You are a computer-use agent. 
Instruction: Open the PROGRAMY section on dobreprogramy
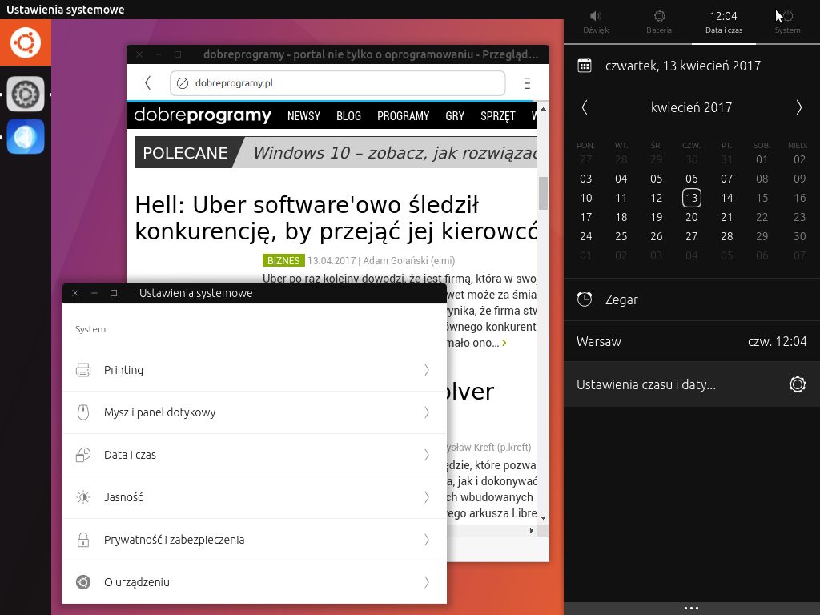[404, 115]
